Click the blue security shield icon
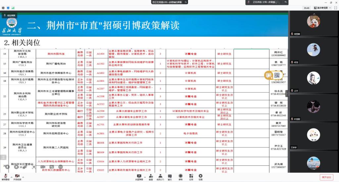Image resolution: width=339 pixels, height=182 pixels. (9, 8)
